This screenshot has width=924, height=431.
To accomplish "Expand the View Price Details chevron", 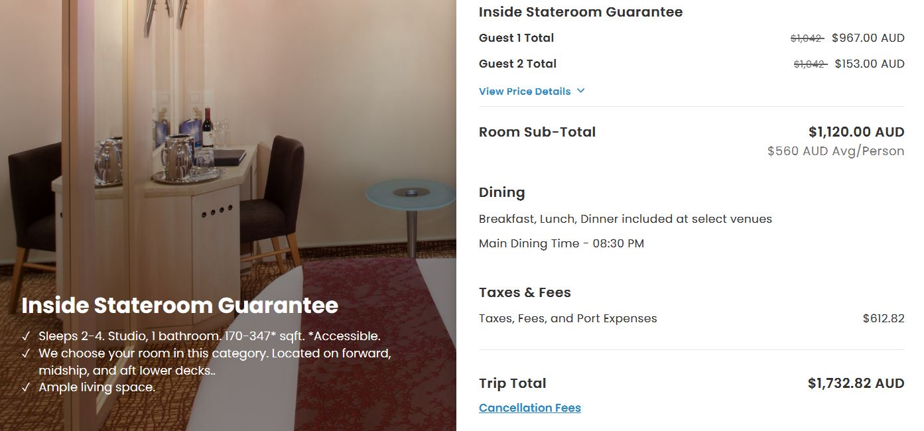I will 580,91.
